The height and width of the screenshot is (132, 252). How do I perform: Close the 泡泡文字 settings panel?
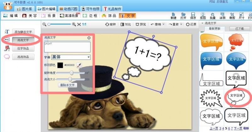[89, 38]
